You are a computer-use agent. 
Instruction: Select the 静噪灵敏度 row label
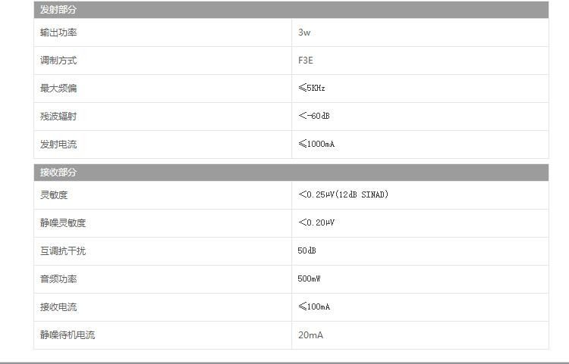63,223
